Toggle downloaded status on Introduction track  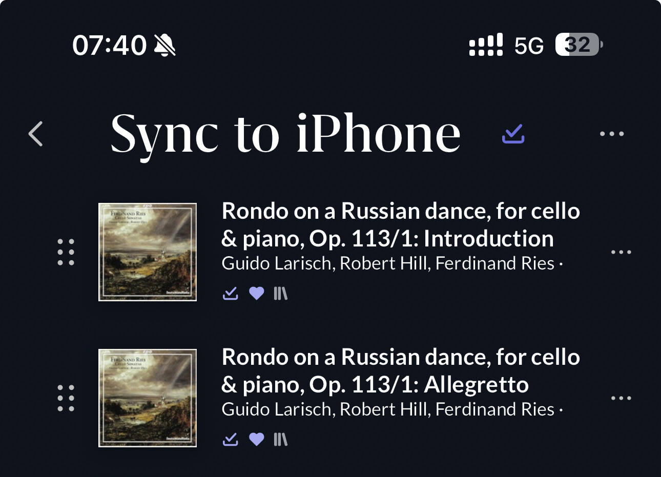point(231,293)
